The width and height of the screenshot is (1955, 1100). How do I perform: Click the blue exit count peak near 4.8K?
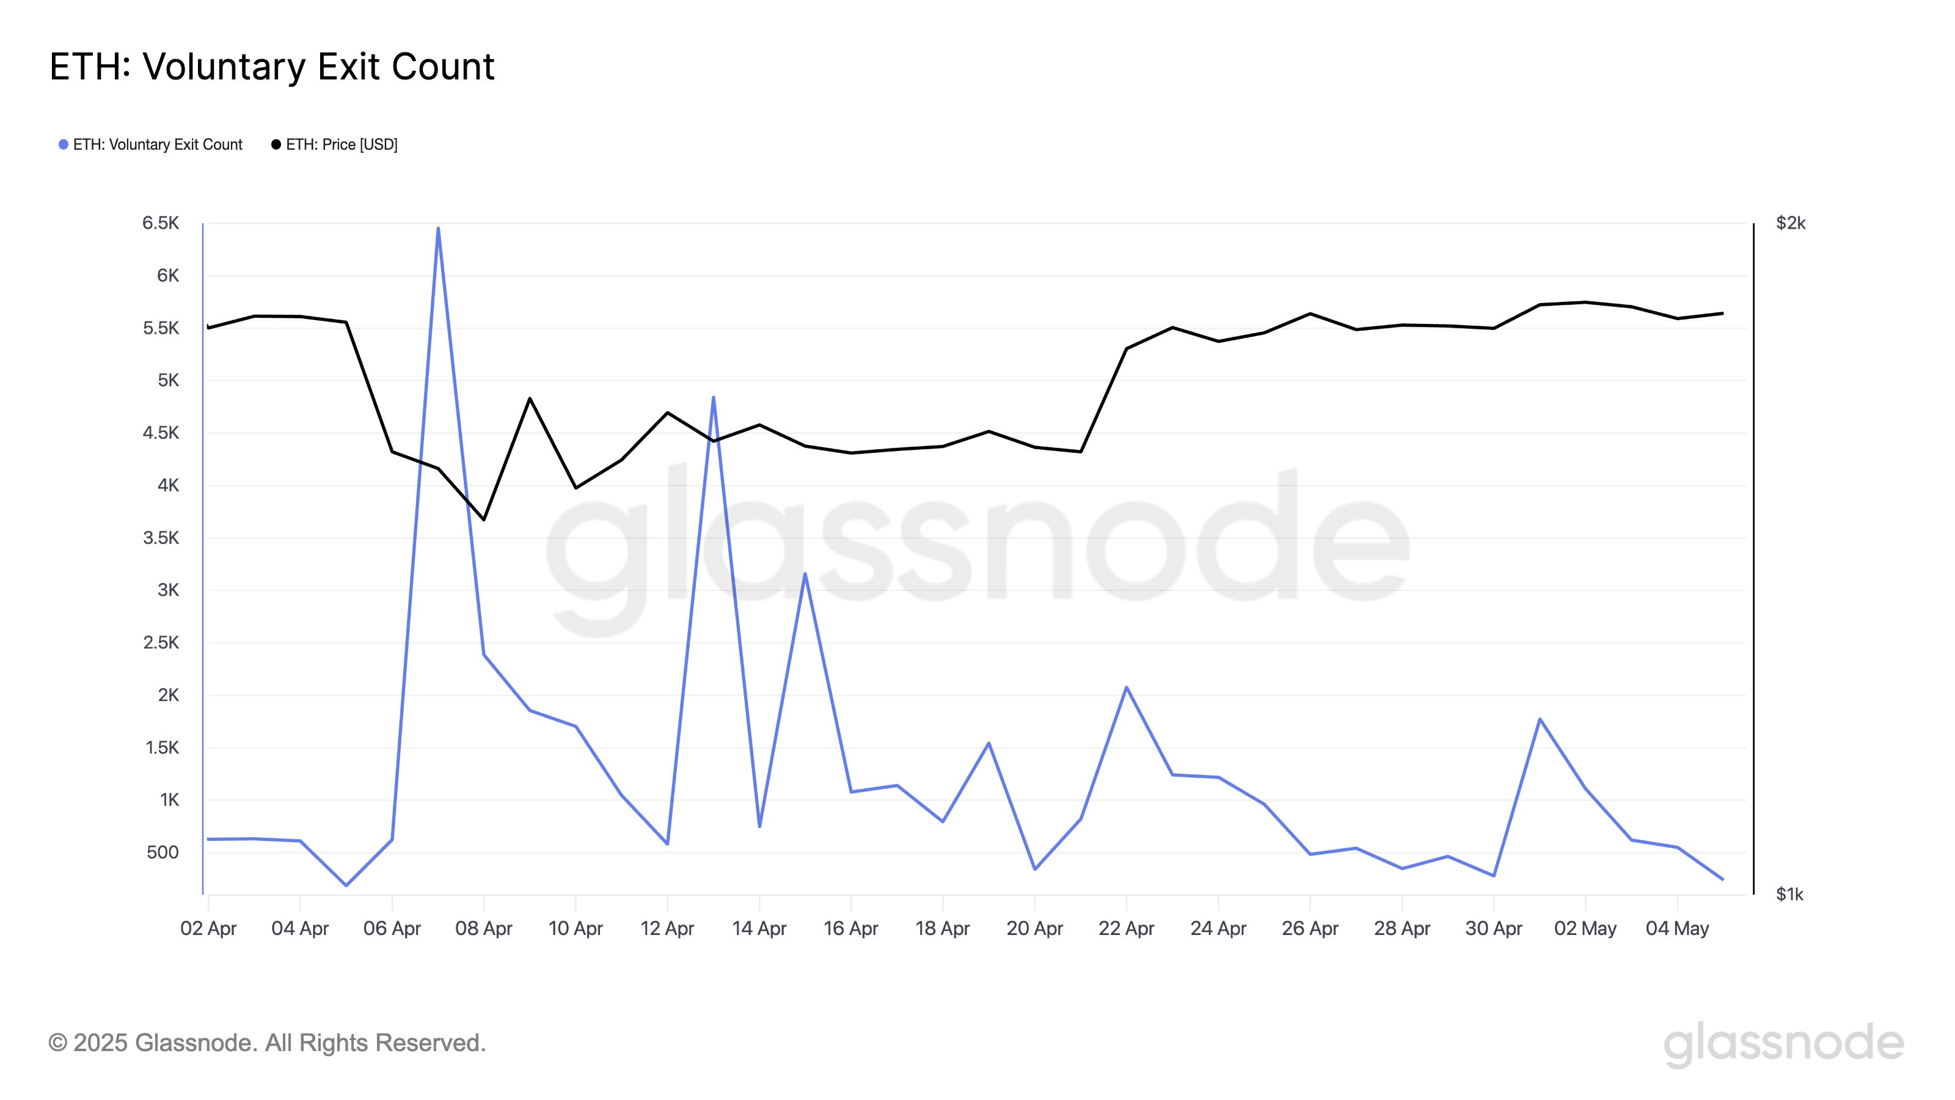click(714, 397)
